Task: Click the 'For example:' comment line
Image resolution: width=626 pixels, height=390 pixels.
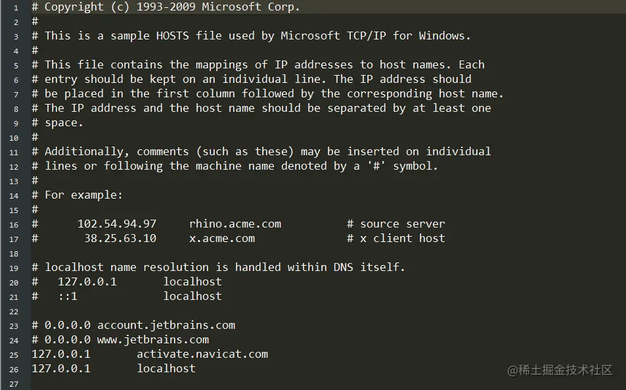Action: point(83,195)
